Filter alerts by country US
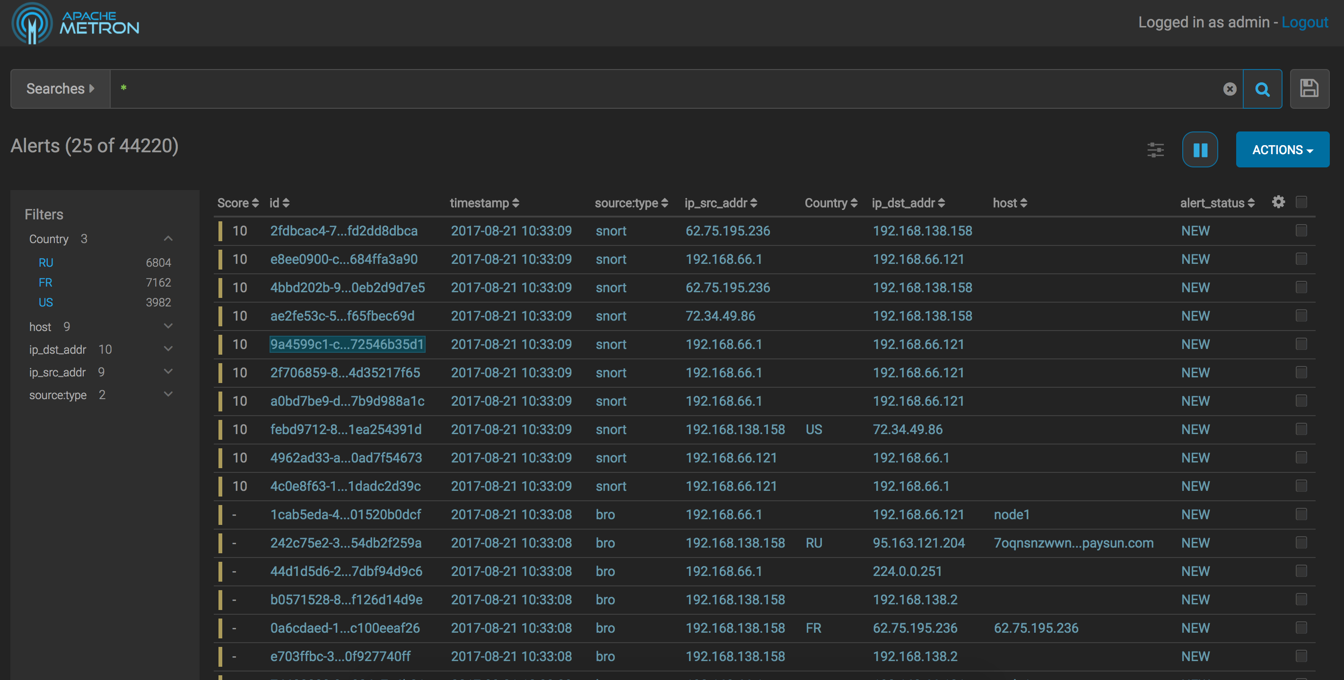The height and width of the screenshot is (680, 1344). (x=46, y=302)
